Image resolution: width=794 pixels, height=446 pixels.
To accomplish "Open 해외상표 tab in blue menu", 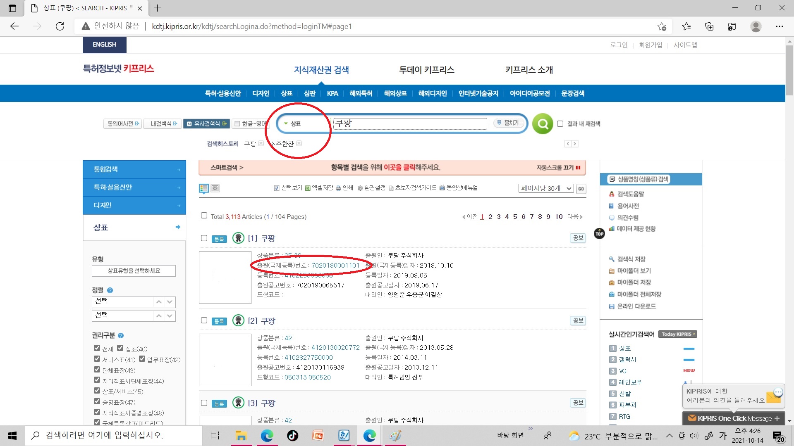I will pos(395,93).
